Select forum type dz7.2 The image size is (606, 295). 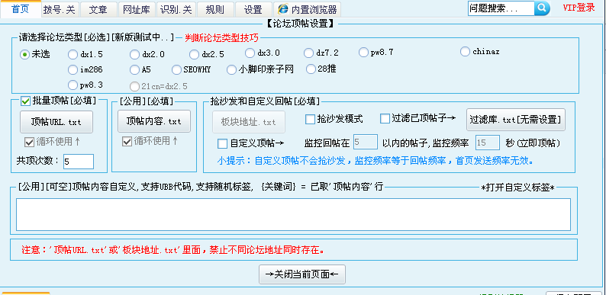click(309, 53)
